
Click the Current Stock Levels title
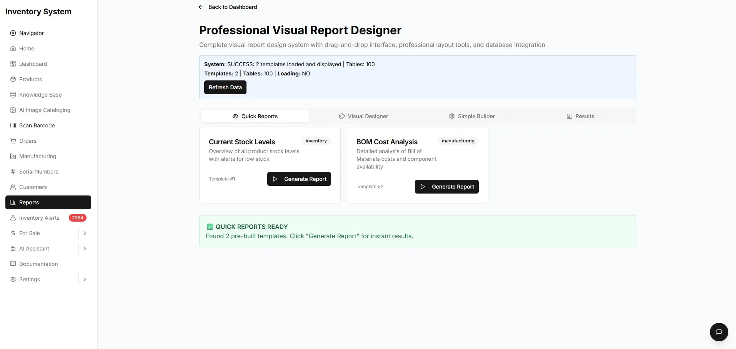pyautogui.click(x=242, y=142)
